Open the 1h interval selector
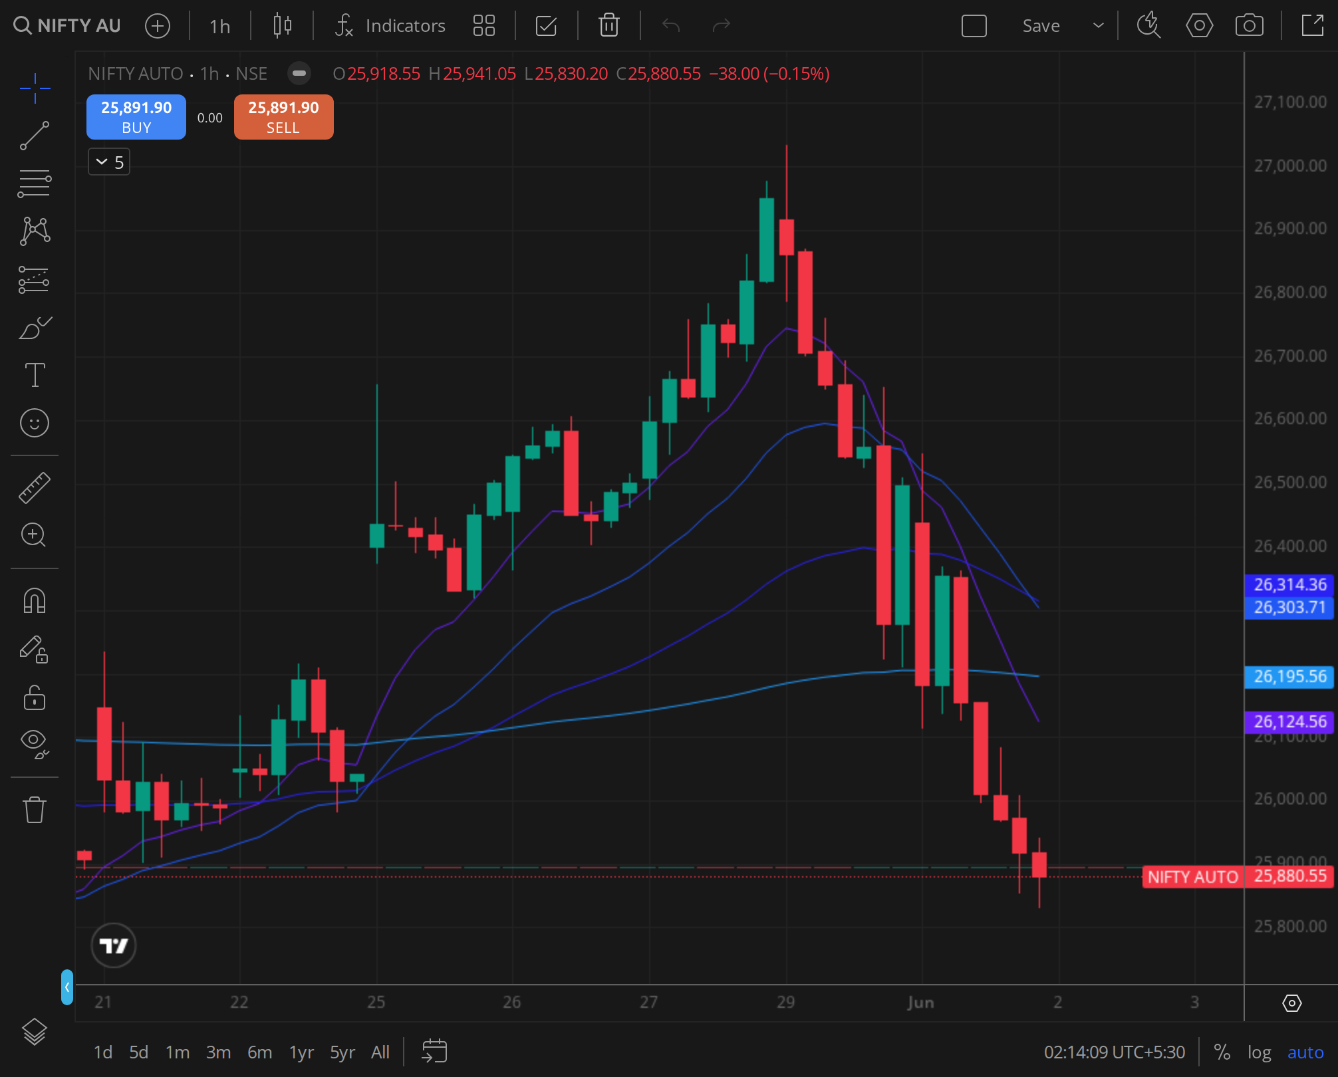Viewport: 1338px width, 1077px height. (x=219, y=26)
